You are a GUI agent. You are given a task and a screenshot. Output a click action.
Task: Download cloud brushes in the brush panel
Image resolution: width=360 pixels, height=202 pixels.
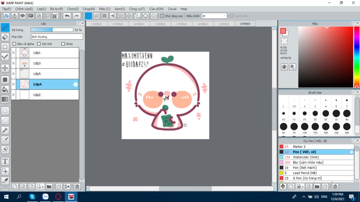283,187
